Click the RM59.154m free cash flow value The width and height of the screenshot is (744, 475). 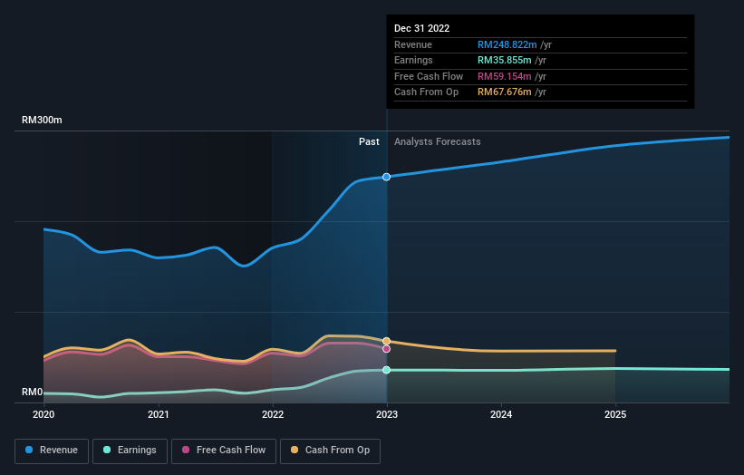coord(504,76)
